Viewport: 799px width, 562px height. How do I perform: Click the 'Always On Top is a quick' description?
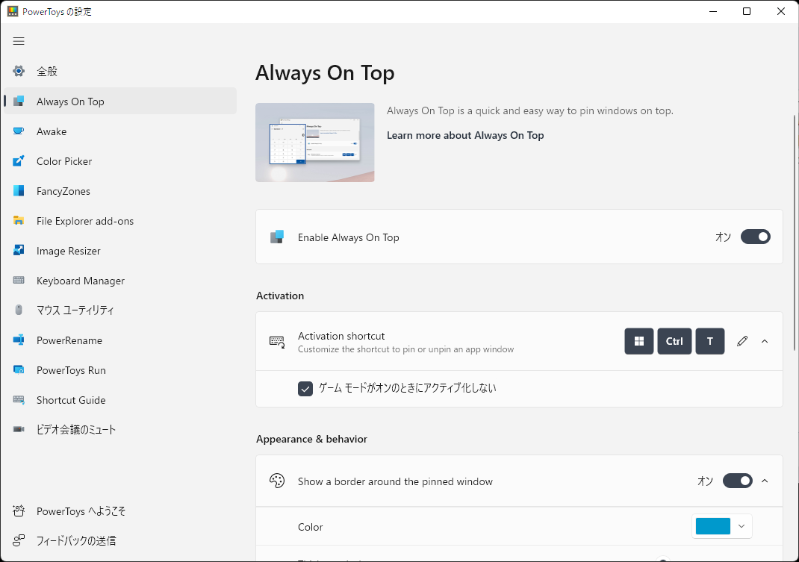(530, 110)
